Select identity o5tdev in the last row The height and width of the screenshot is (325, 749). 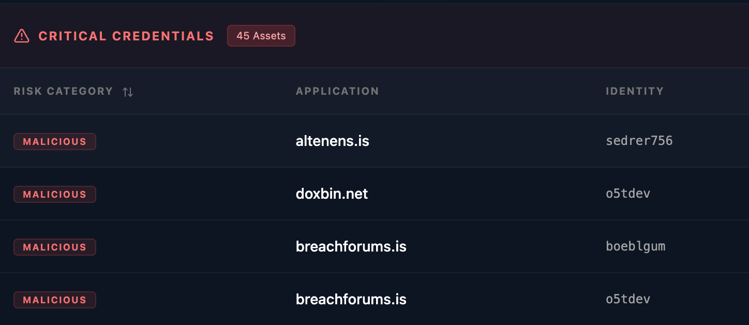point(628,299)
